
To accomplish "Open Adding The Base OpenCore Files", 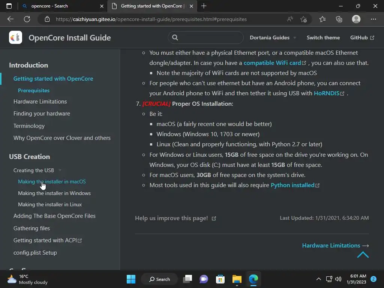I will tap(54, 216).
